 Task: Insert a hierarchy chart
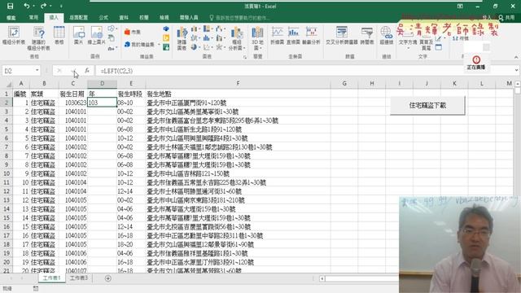coord(207,29)
